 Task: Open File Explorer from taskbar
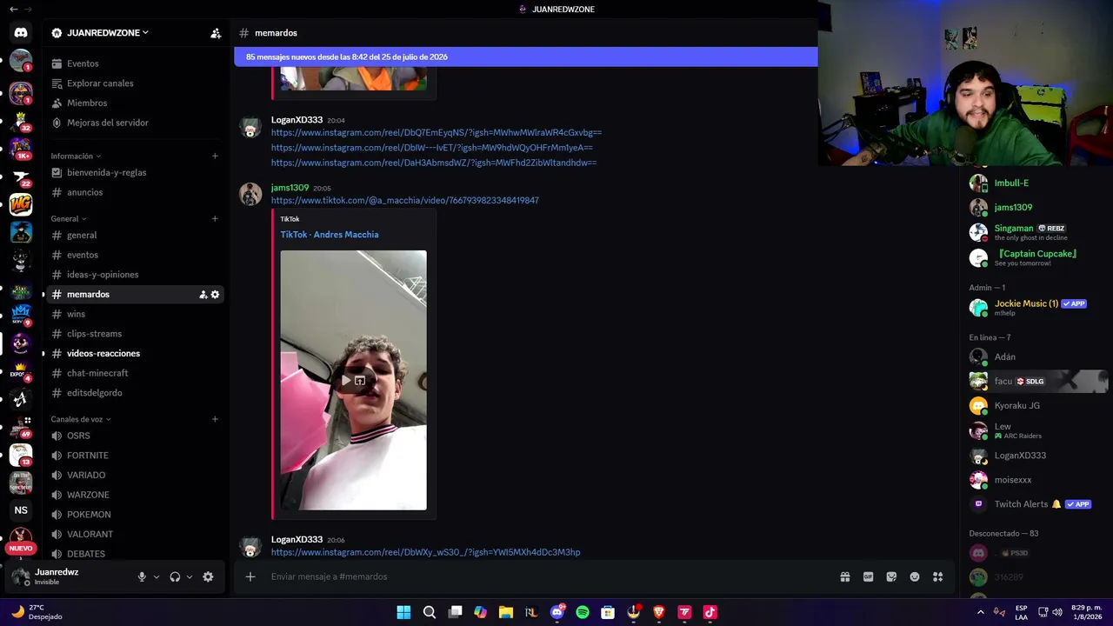tap(506, 612)
